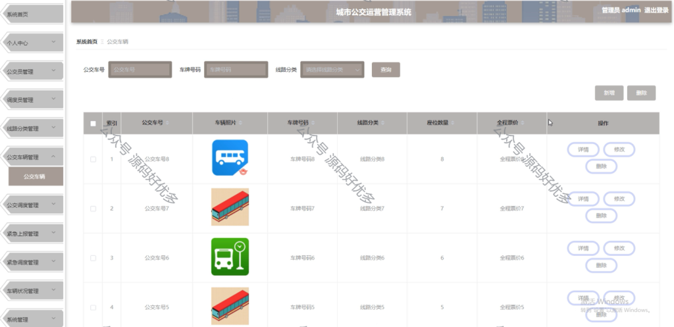
Task: Sort by 全程票价 column arrows
Action: 522,123
